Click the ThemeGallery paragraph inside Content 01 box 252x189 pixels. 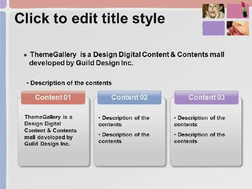point(50,130)
